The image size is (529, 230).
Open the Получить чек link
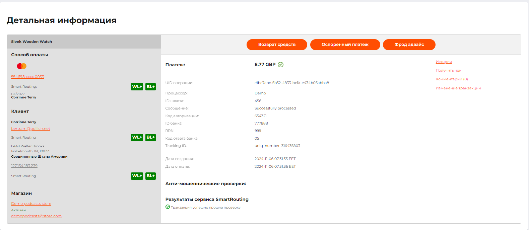click(448, 70)
